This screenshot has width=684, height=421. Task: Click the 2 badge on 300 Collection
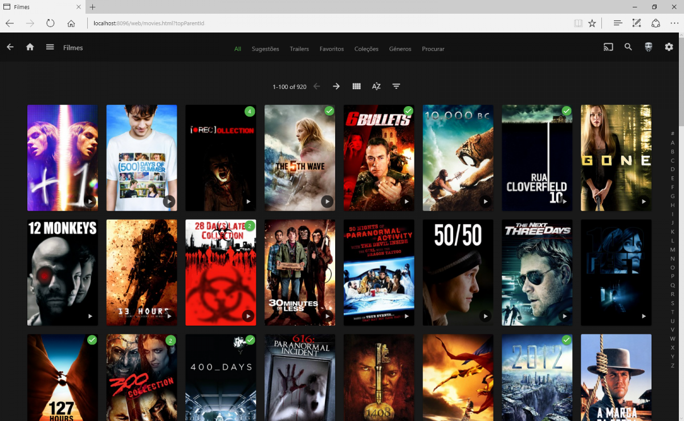point(170,341)
